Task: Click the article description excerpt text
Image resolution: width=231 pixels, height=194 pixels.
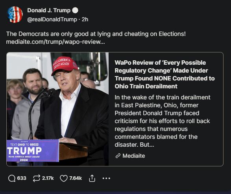Action: [163, 121]
